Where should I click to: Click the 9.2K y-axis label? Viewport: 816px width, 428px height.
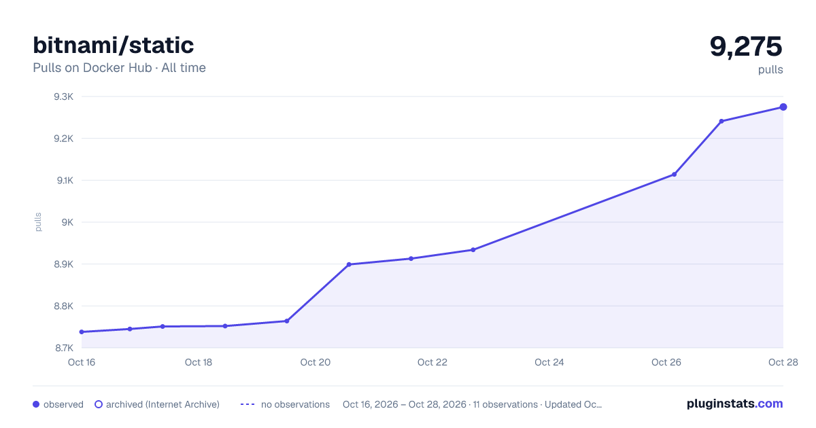(x=64, y=139)
